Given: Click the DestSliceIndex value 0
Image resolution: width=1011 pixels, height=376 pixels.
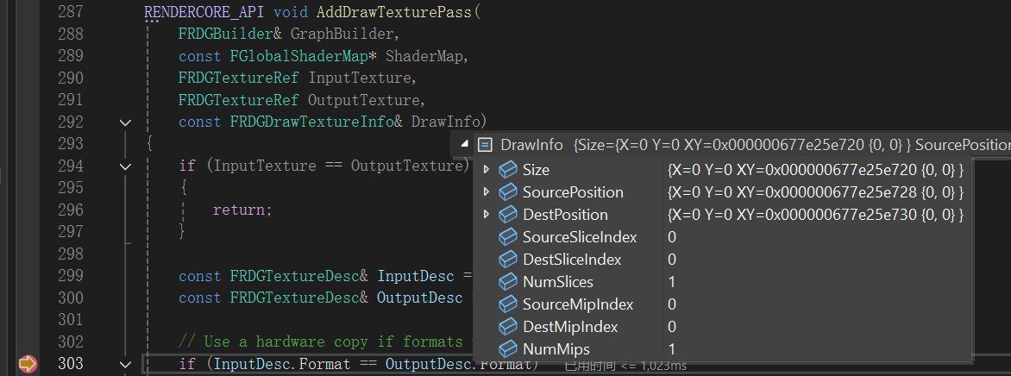Looking at the screenshot, I should click(x=672, y=260).
